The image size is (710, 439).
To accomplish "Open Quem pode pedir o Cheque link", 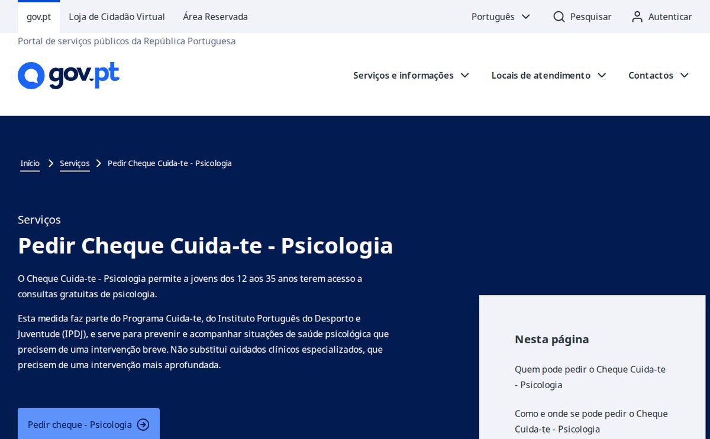I will coord(590,377).
